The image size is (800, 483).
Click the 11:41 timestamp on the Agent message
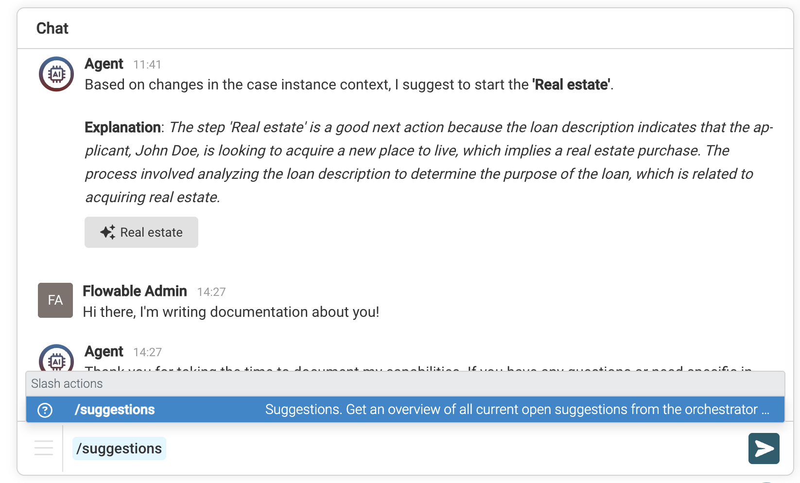coord(147,64)
